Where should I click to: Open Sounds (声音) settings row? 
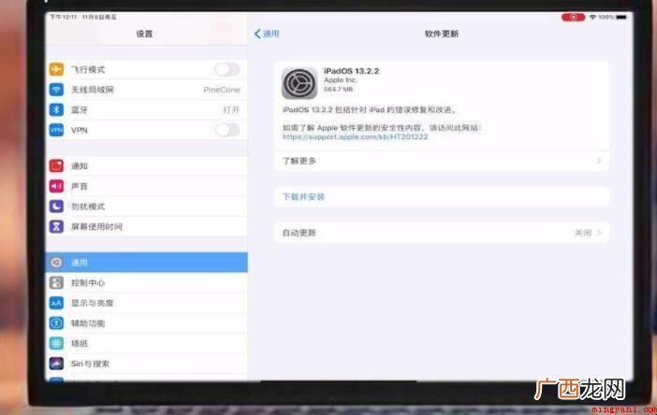(x=147, y=186)
